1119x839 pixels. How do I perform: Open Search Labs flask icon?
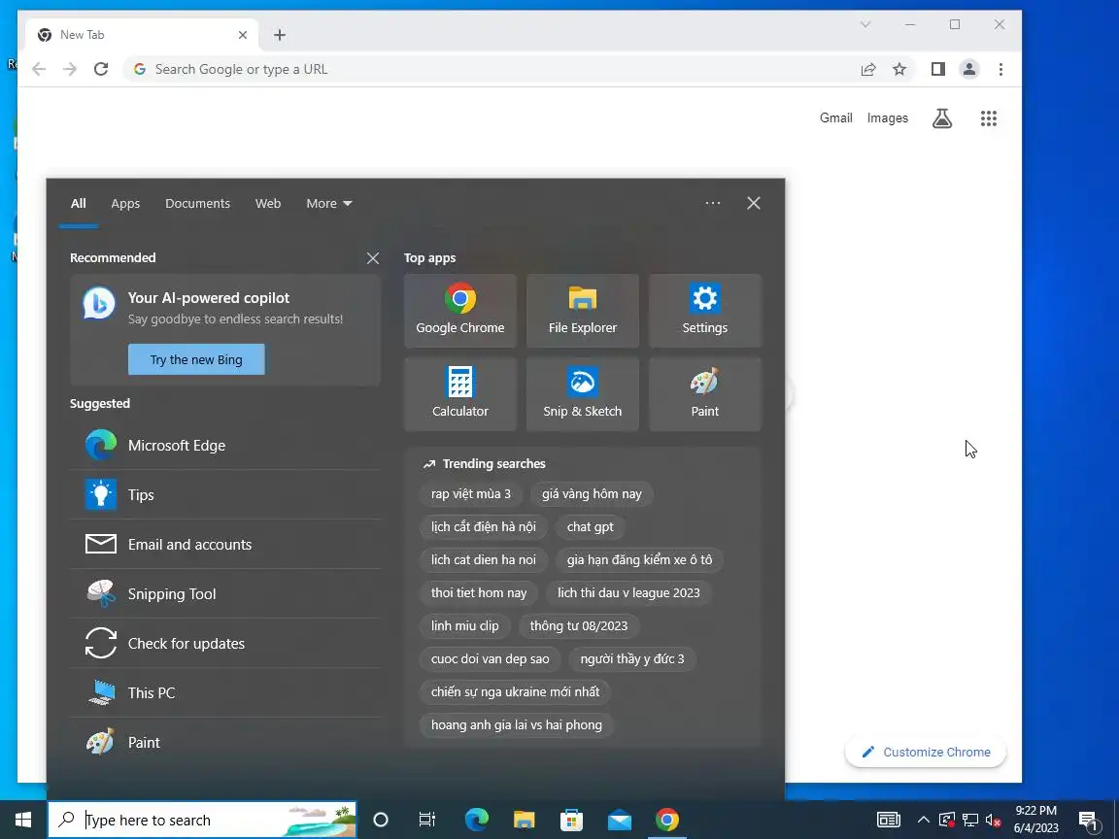click(942, 118)
